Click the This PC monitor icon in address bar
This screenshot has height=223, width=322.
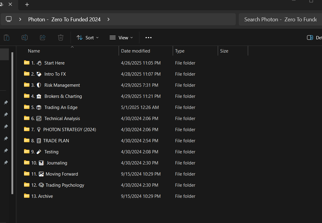[9, 19]
